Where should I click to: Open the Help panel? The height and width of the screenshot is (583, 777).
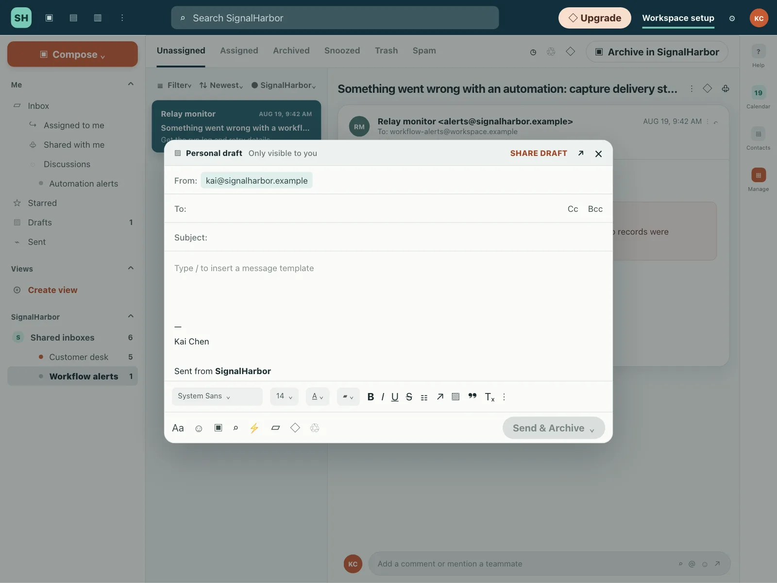758,57
